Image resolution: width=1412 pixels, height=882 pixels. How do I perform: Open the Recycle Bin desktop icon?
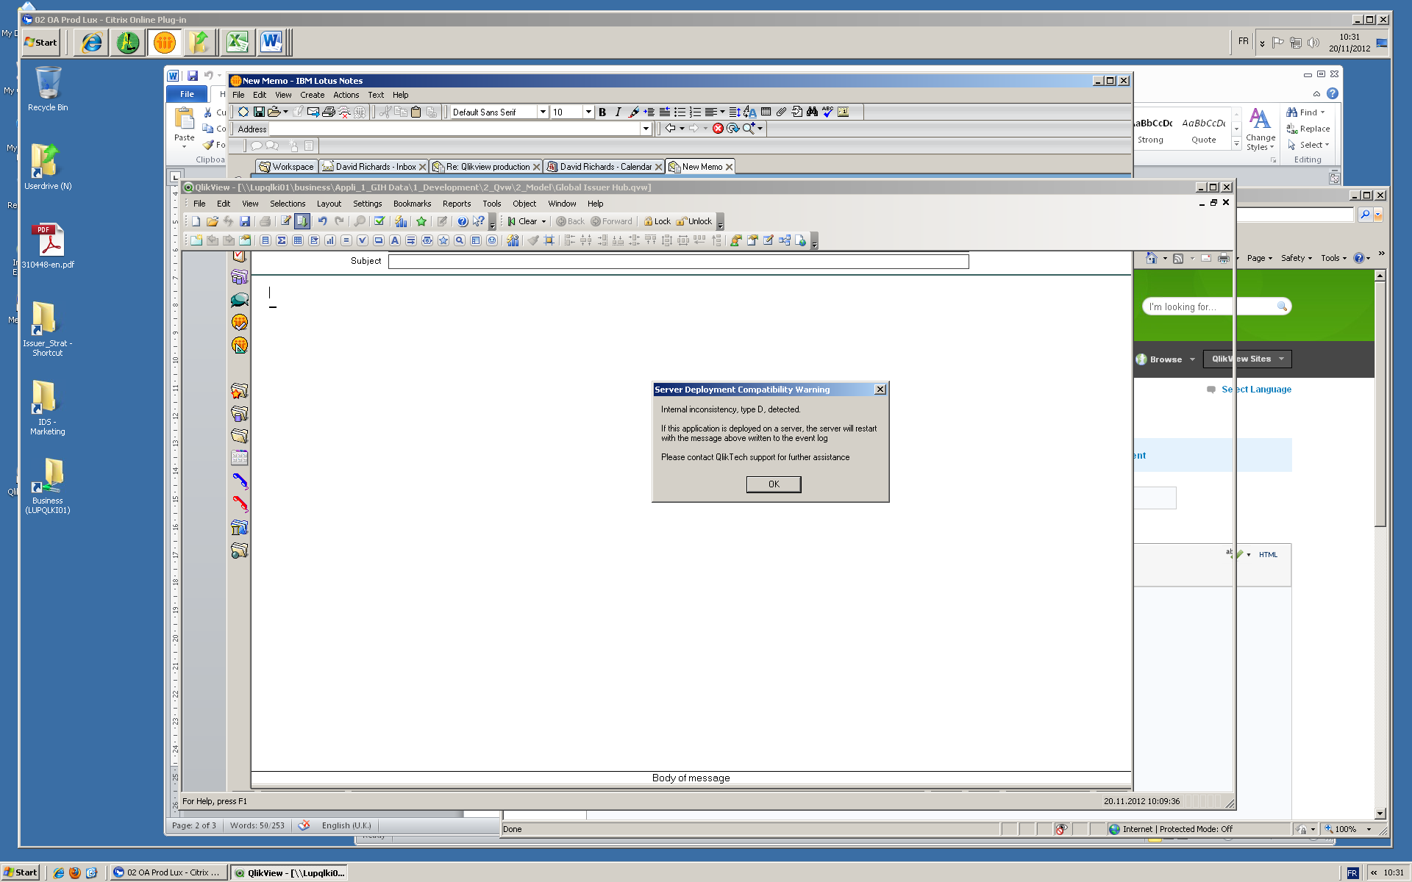tap(48, 90)
